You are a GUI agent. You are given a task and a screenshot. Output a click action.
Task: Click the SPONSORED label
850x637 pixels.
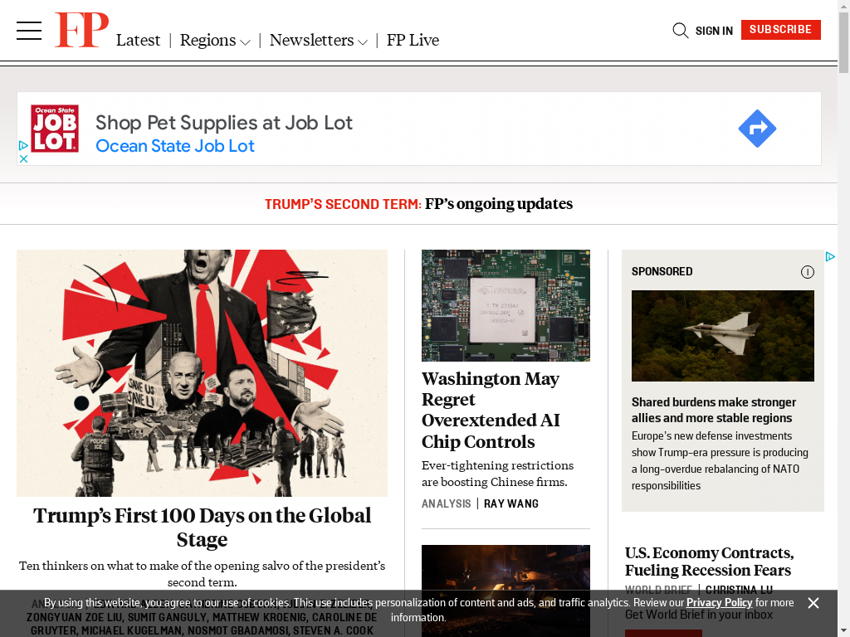point(662,271)
